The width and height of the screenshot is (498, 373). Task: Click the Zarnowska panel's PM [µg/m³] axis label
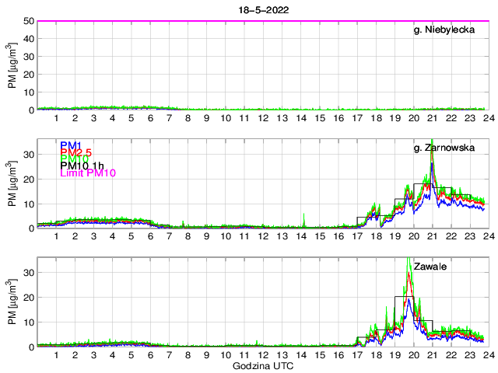click(x=12, y=183)
